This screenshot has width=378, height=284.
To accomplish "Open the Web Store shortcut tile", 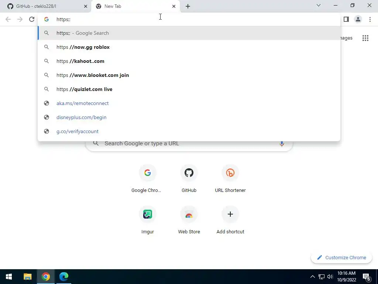I will 189,220.
